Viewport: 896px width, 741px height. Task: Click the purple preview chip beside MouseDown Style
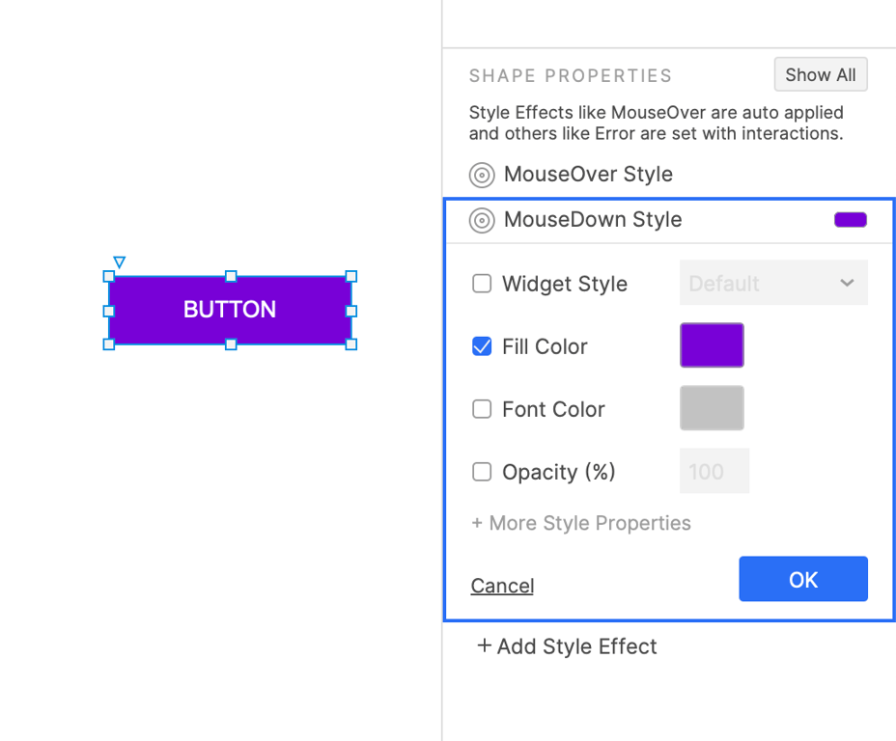[x=850, y=220]
